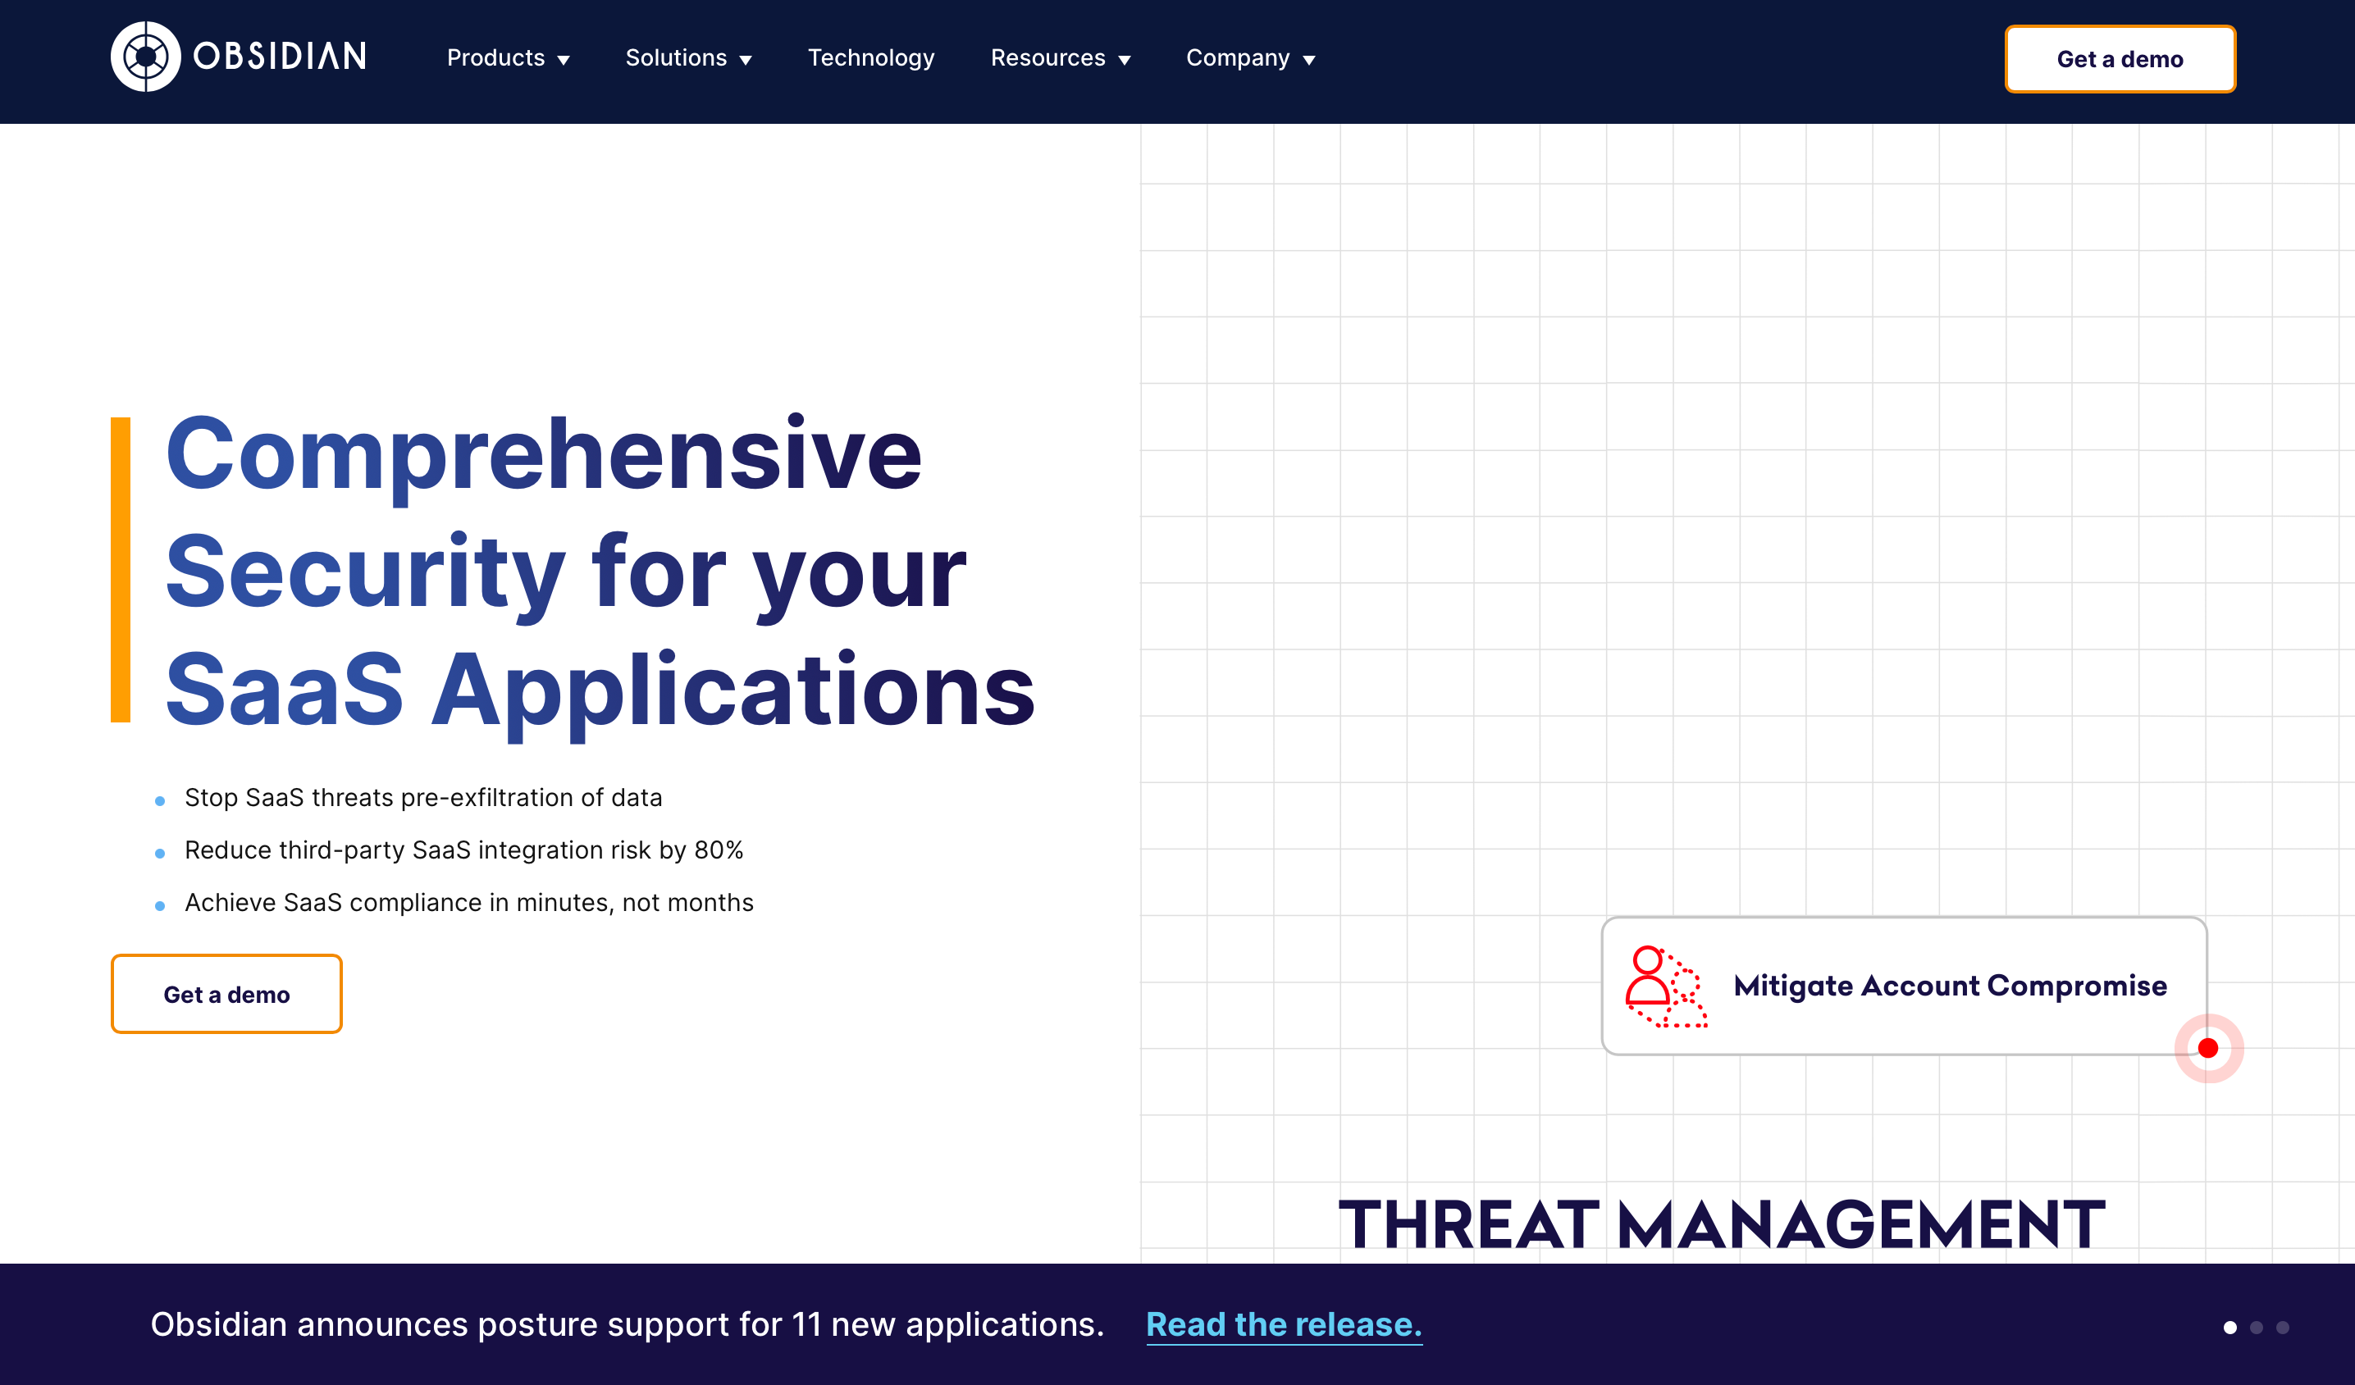This screenshot has width=2355, height=1385.
Task: Follow the Read the release link
Action: 1283,1324
